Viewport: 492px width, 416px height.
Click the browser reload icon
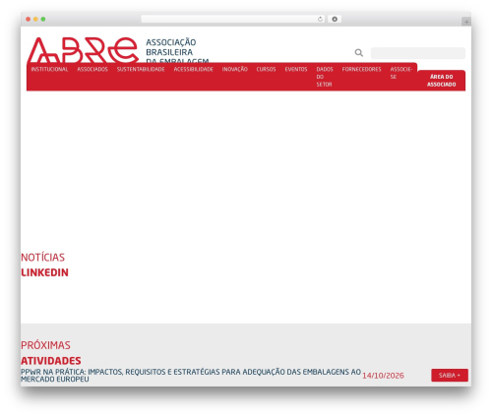click(320, 20)
